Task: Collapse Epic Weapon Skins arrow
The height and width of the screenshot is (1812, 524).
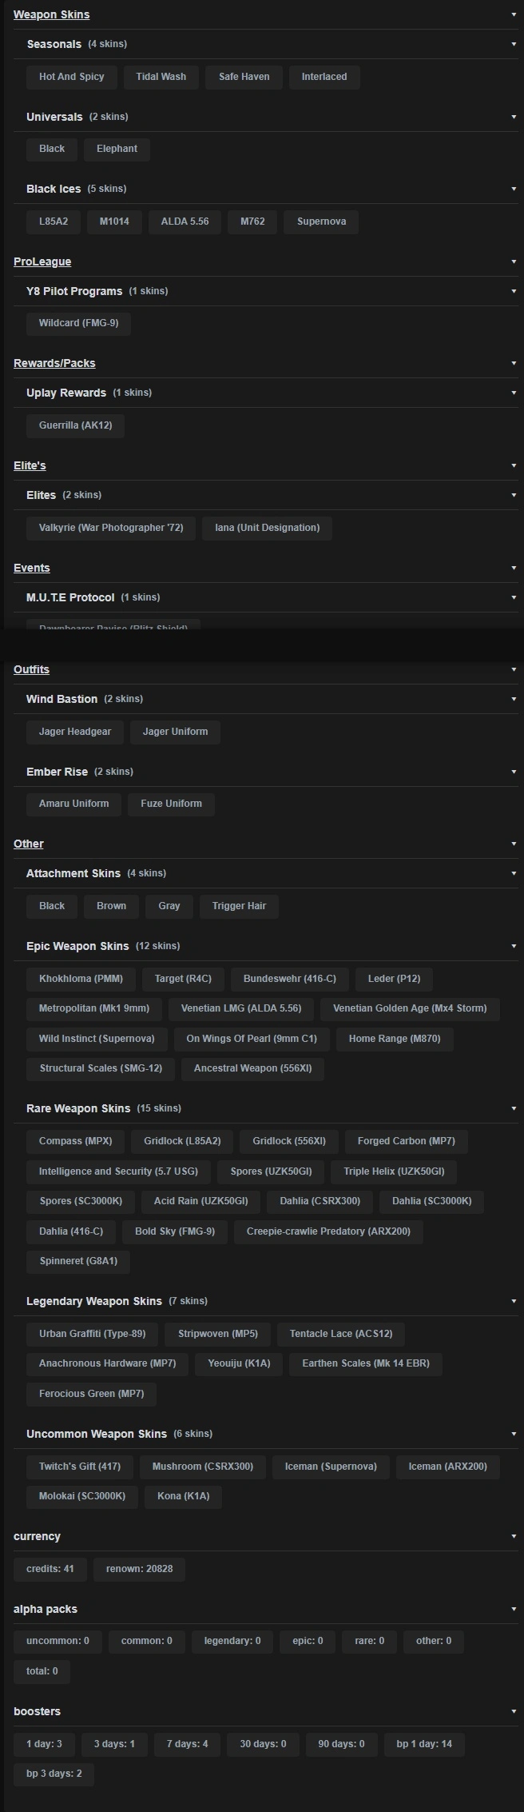Action: (514, 946)
